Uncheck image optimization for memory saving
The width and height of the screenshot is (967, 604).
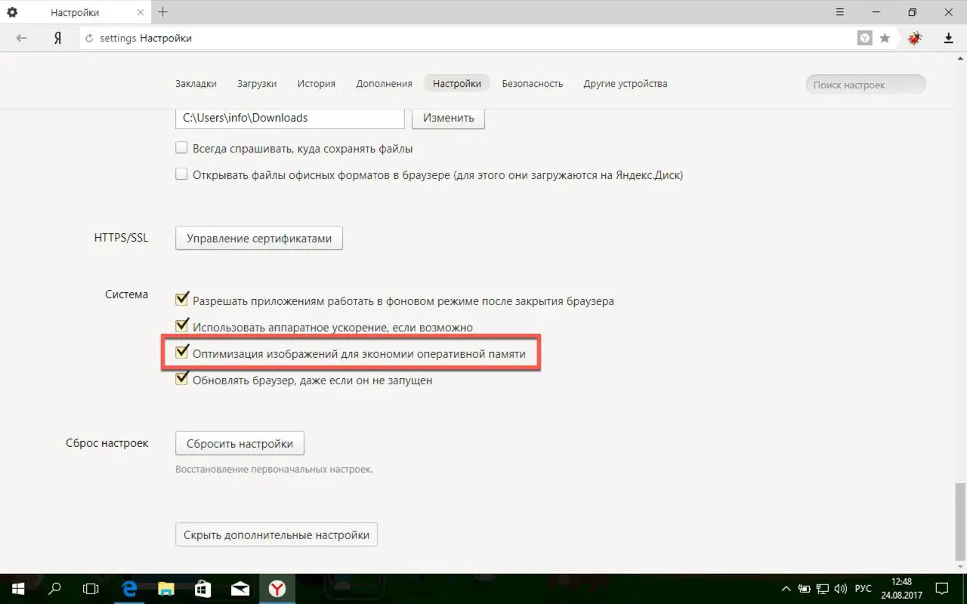coord(181,353)
